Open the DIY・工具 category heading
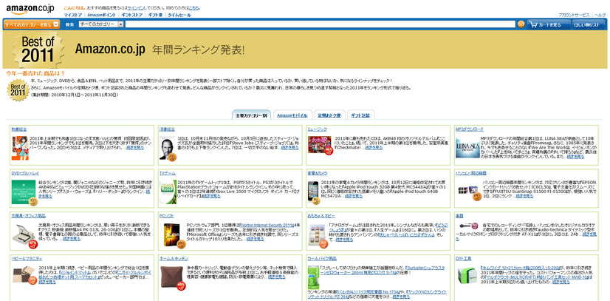This screenshot has width=610, height=301. click(x=463, y=258)
